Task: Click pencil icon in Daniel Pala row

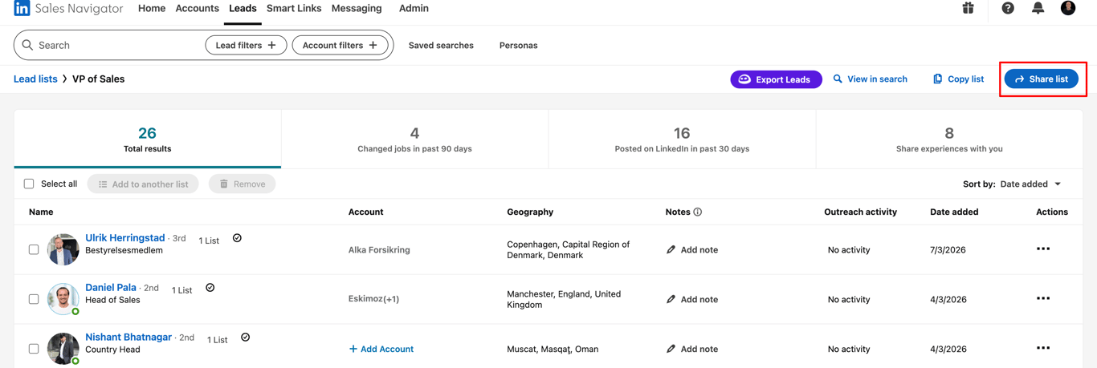Action: click(671, 299)
